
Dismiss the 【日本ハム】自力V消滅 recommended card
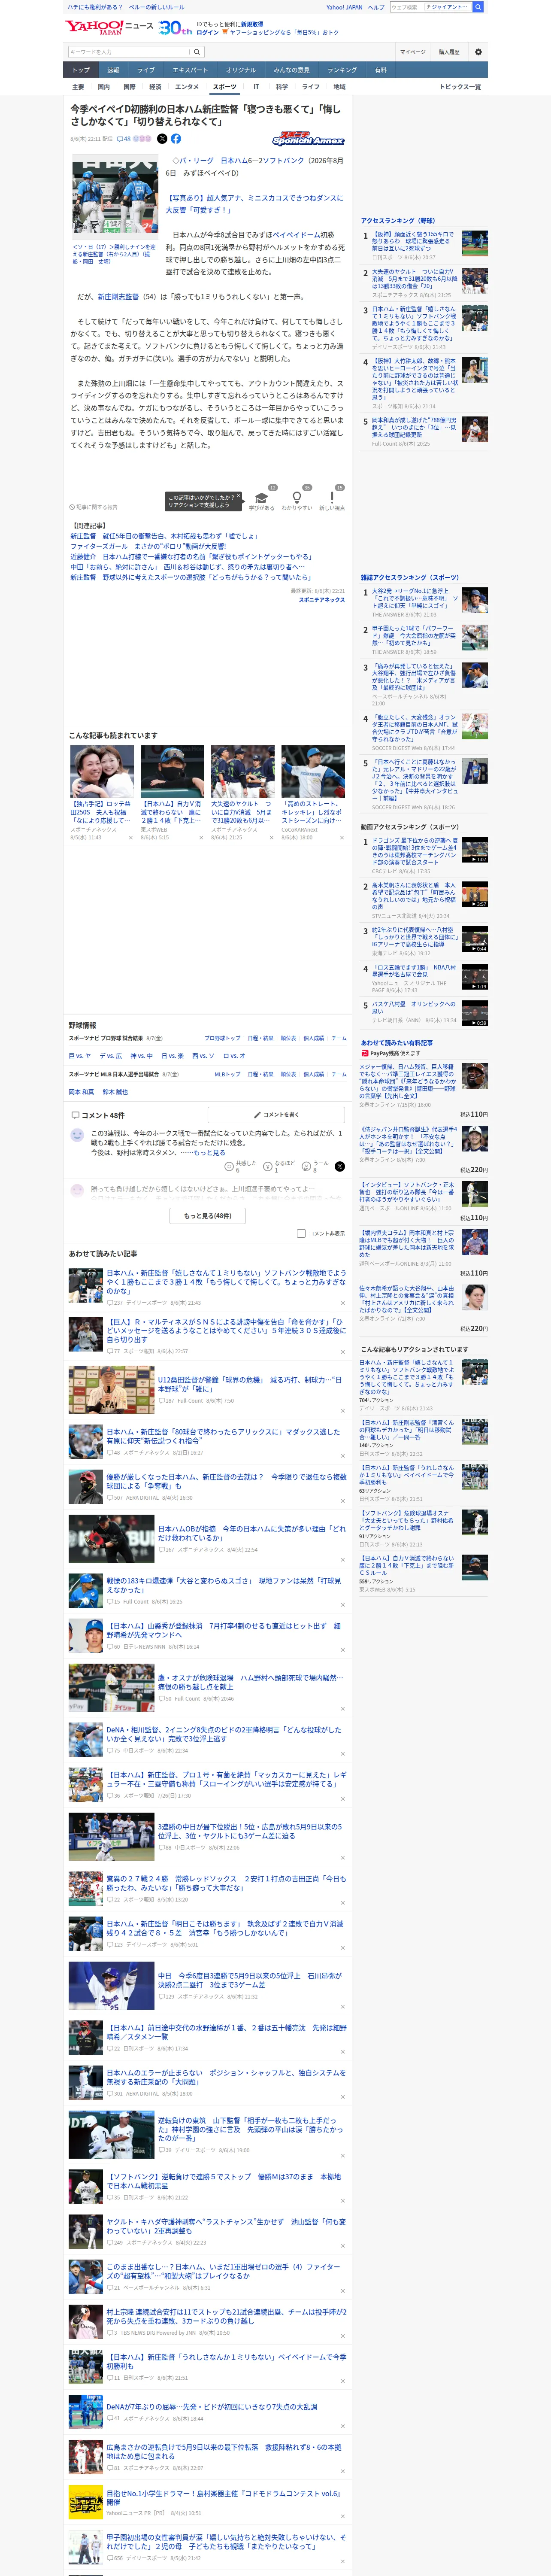[x=200, y=838]
